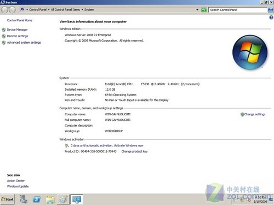Open Windows Update under See also
Image resolution: width=274 pixels, height=205 pixels.
pyautogui.click(x=18, y=186)
